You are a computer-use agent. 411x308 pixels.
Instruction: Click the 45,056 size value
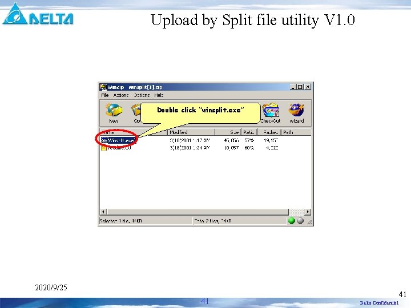231,140
